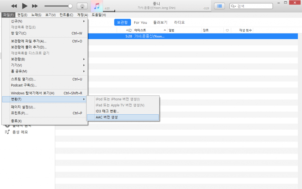Image resolution: width=302 pixels, height=189 pixels.
Task: Open the AirPlay output button
Action: click(82, 6)
